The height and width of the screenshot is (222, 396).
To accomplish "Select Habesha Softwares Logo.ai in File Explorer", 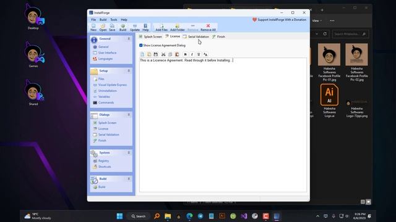I will coord(329,101).
